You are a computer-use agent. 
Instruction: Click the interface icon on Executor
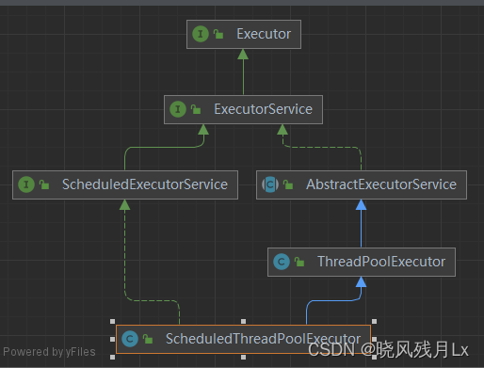pos(201,34)
